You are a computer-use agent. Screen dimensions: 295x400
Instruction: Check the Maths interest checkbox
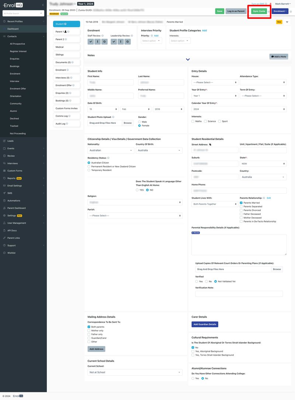click(x=192, y=121)
